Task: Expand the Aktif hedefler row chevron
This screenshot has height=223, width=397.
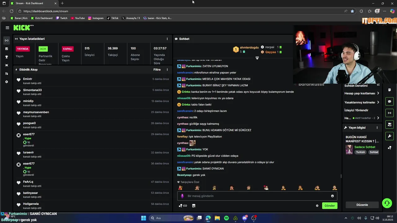Action: tap(378, 118)
